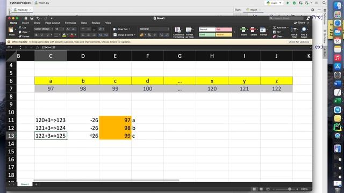
Task: Increase the font size
Action: coord(68,29)
